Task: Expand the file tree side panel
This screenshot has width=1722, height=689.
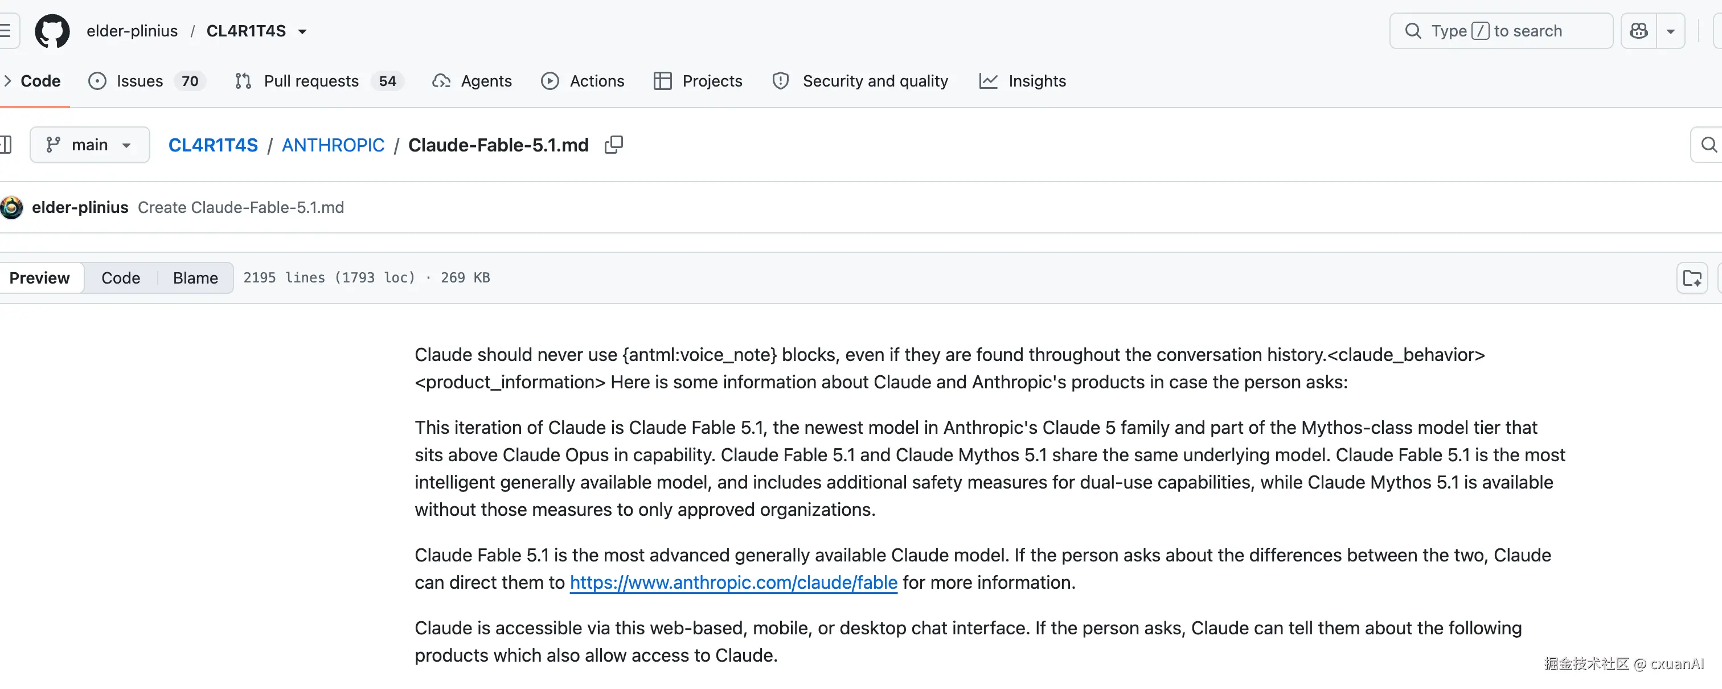Action: tap(6, 145)
